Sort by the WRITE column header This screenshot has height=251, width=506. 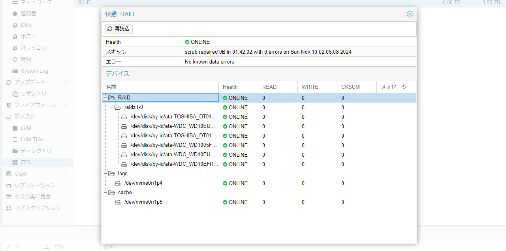pyautogui.click(x=317, y=87)
